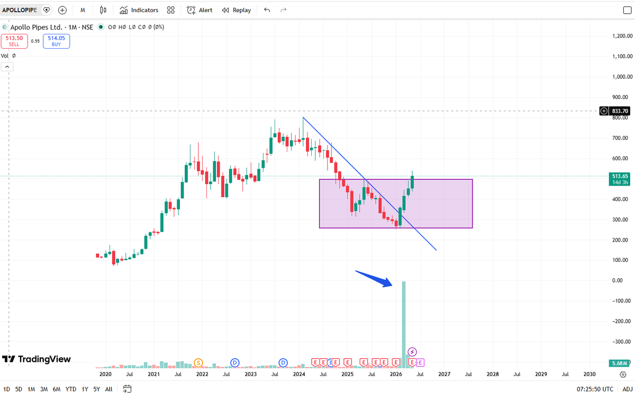Open the APOLLOPIPE symbol search box

pyautogui.click(x=20, y=10)
